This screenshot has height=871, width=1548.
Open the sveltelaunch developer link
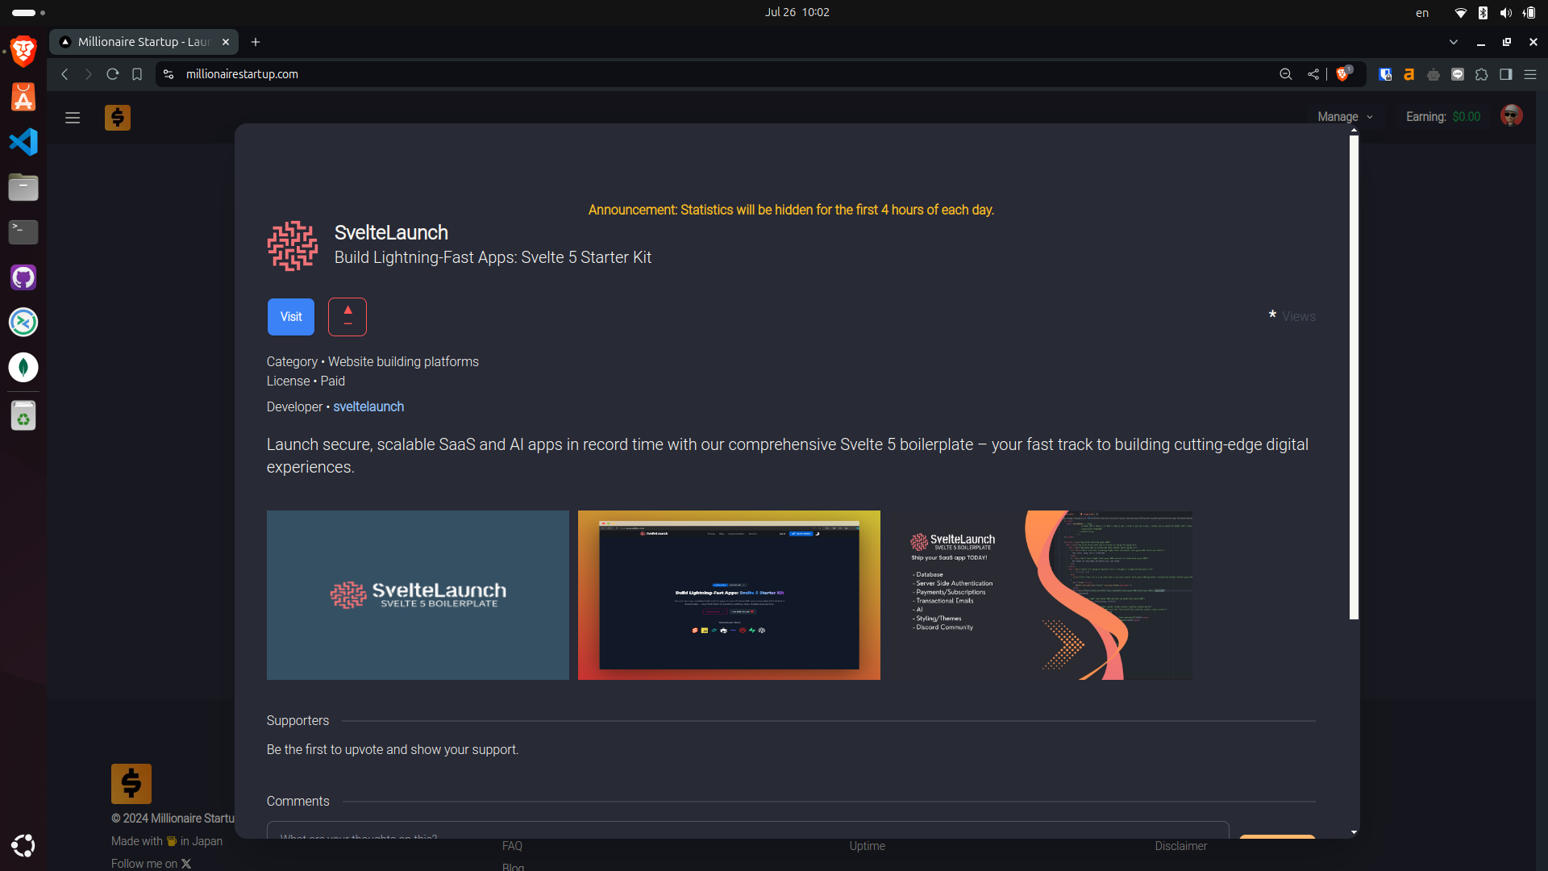pos(368,407)
